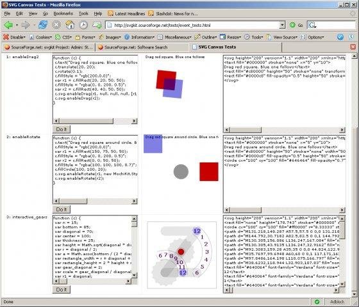The height and width of the screenshot is (307, 359).
Task: Click down scroll arrow of interactive_gears code box
Action: pyautogui.click(x=135, y=275)
